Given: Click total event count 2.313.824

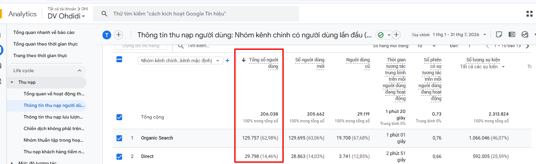Looking at the screenshot, I should click(499, 114).
